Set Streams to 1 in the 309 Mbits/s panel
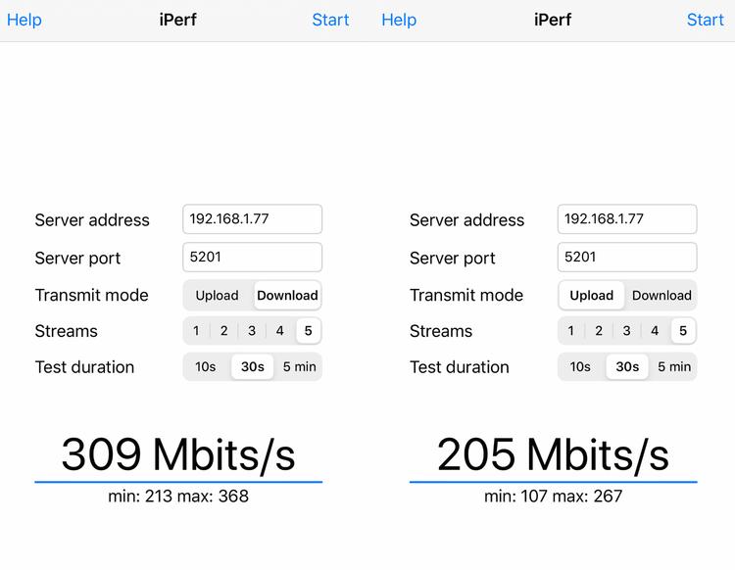 [x=196, y=331]
